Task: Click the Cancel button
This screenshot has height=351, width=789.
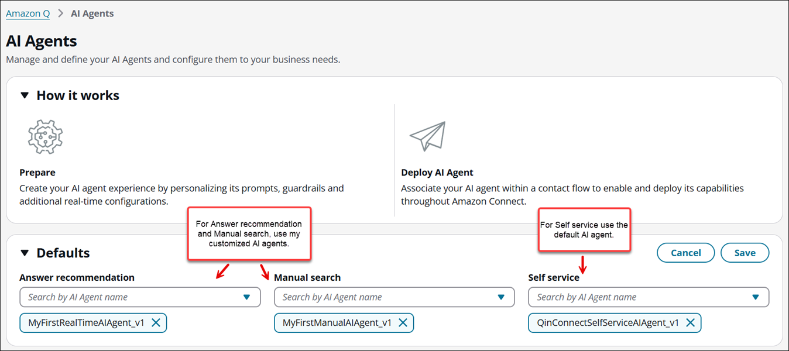Action: (x=686, y=253)
